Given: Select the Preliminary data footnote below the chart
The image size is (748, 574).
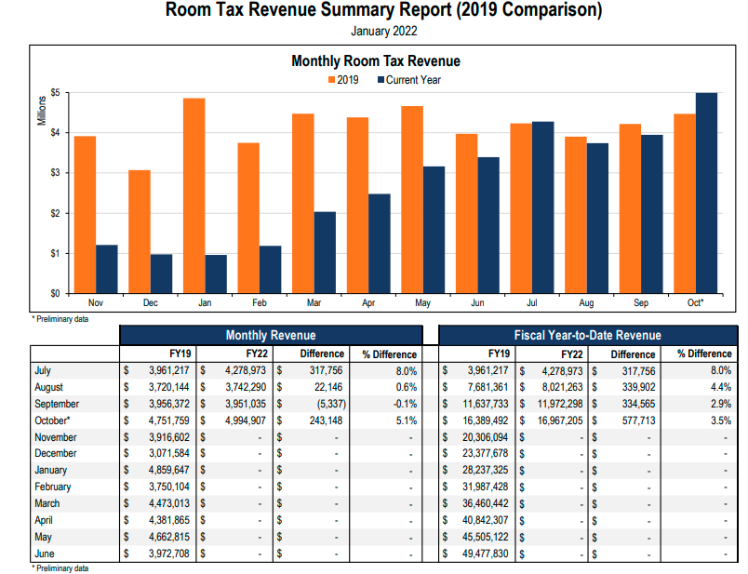Looking at the screenshot, I should coord(60,318).
